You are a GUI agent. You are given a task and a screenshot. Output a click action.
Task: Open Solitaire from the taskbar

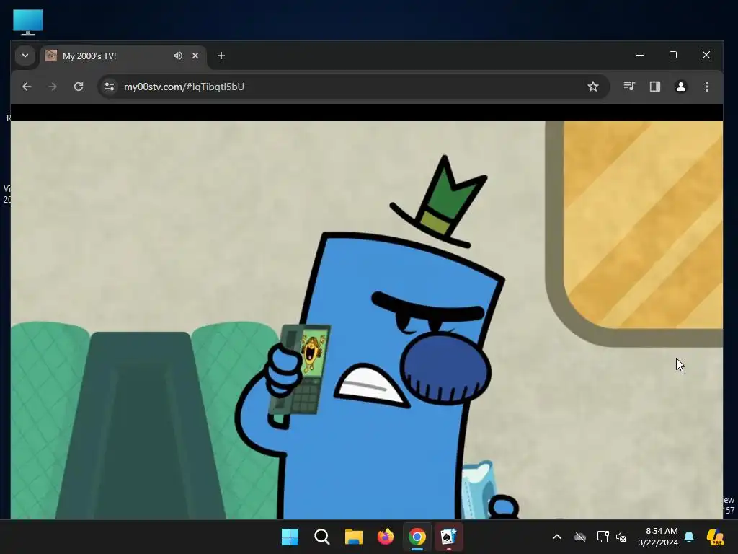[448, 537]
